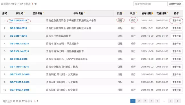The image size is (185, 105).
Task: Open link GB/T 5907.3-2015
Action: click(x=20, y=82)
